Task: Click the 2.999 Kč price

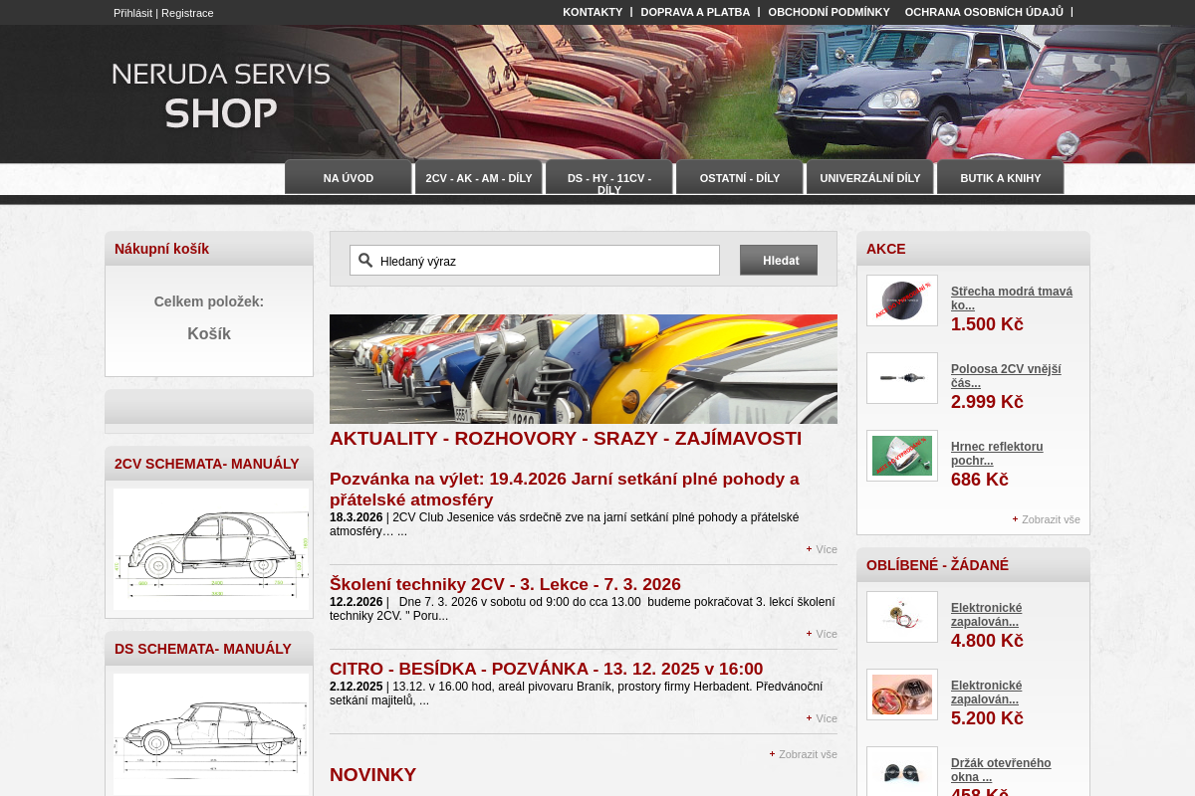Action: tap(987, 402)
